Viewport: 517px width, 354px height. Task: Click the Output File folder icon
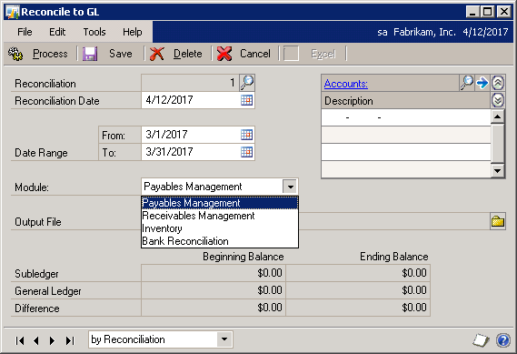pos(498,221)
